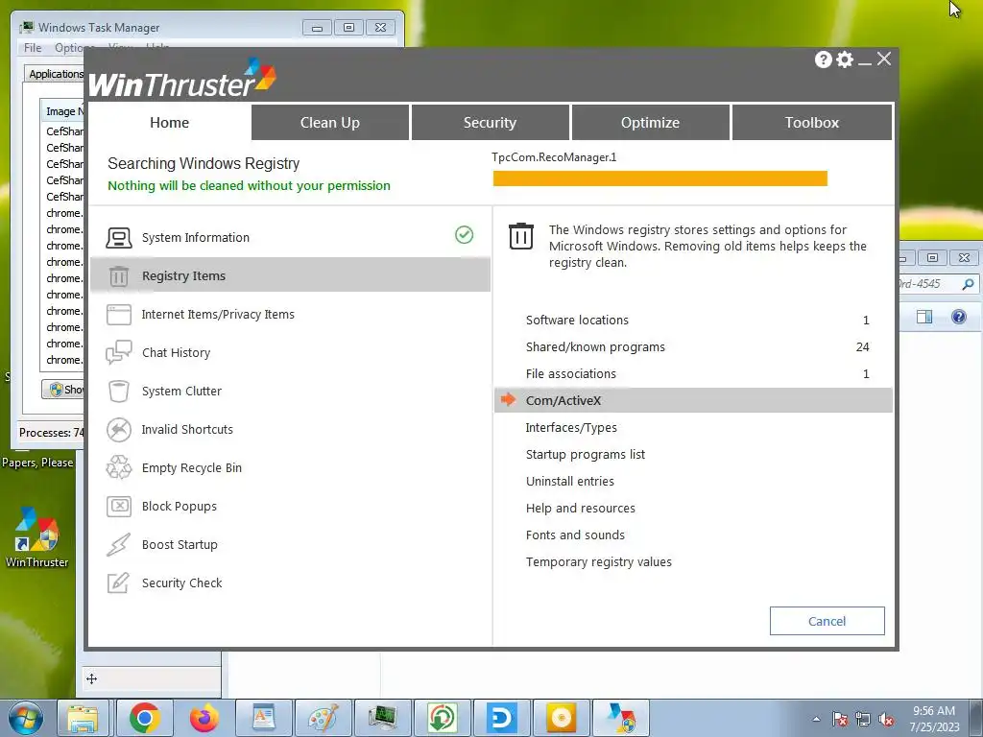Select the System Information computer icon
The width and height of the screenshot is (983, 737).
pyautogui.click(x=118, y=238)
